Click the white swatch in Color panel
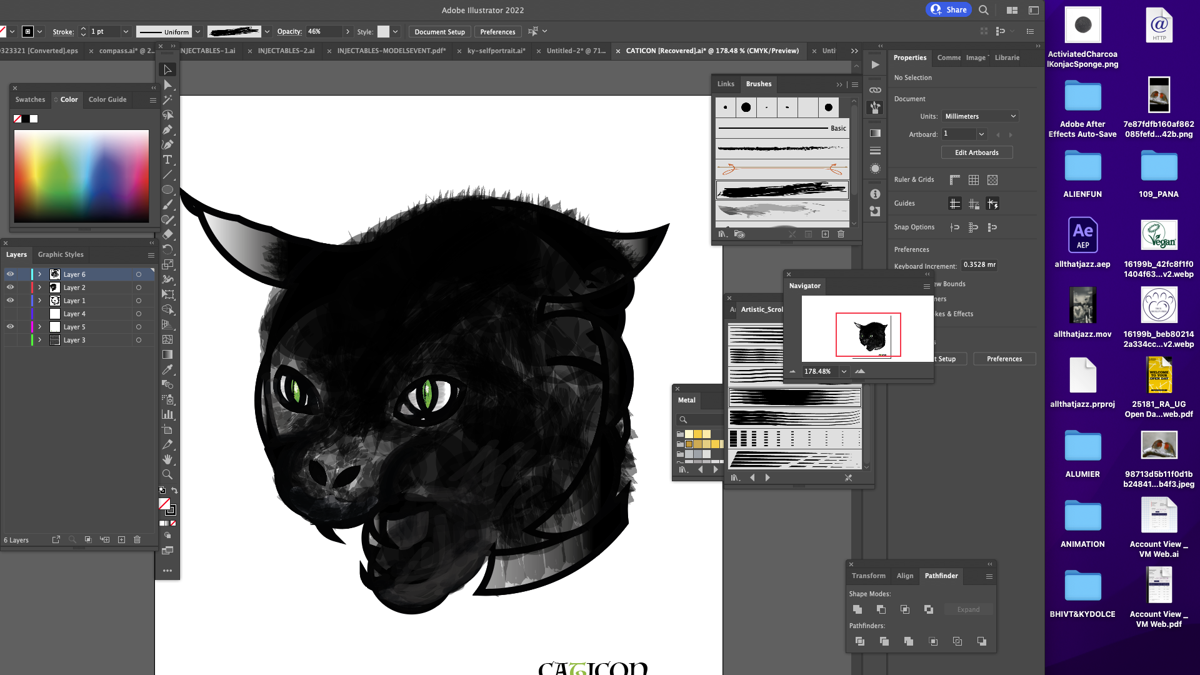The width and height of the screenshot is (1200, 675). pos(34,119)
